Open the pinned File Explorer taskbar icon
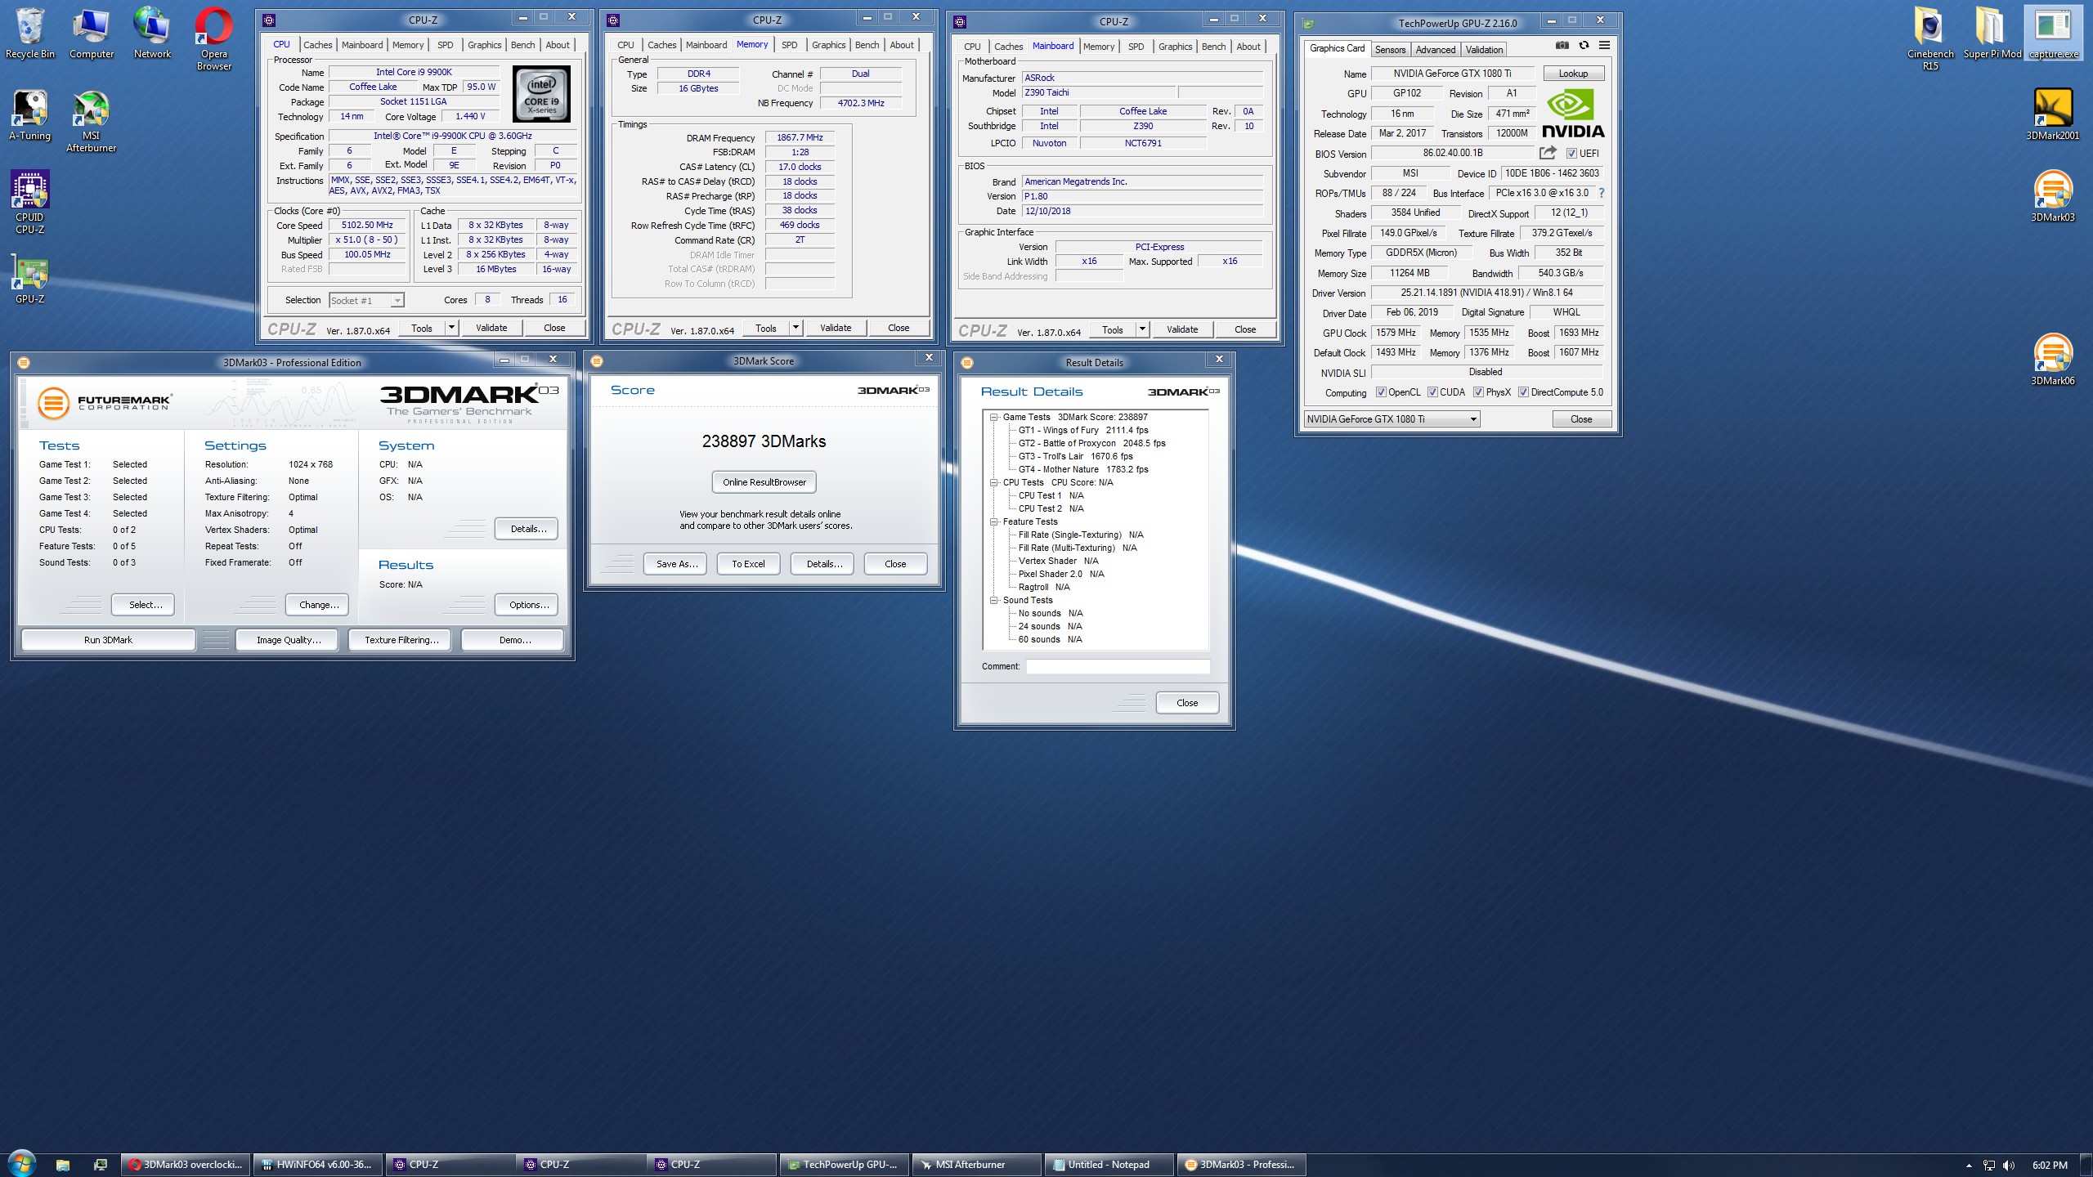Image resolution: width=2093 pixels, height=1177 pixels. (63, 1165)
